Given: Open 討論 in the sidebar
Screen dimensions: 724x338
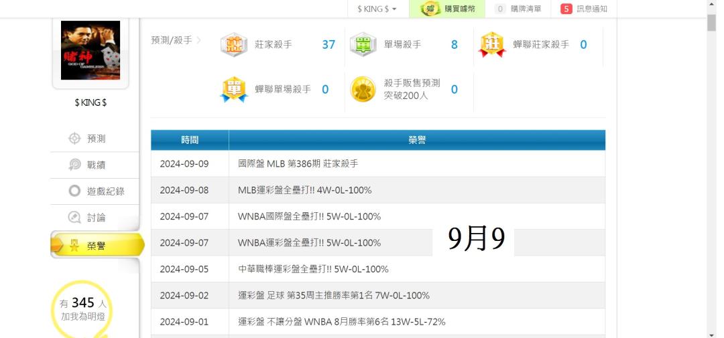Looking at the screenshot, I should click(x=95, y=217).
